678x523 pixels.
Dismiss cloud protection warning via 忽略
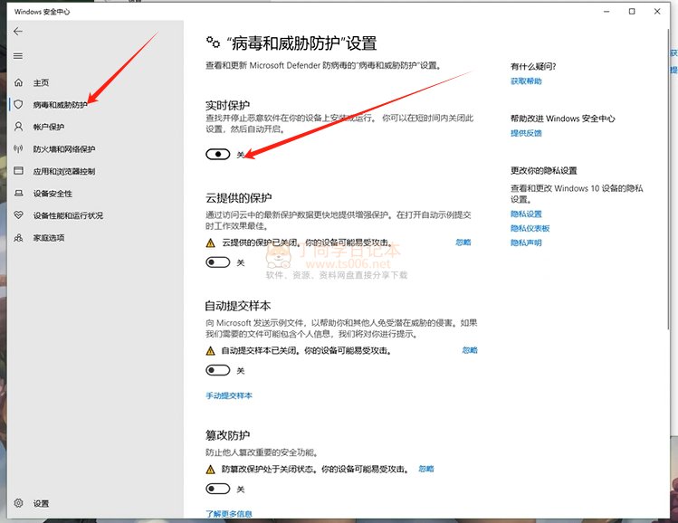coord(463,242)
